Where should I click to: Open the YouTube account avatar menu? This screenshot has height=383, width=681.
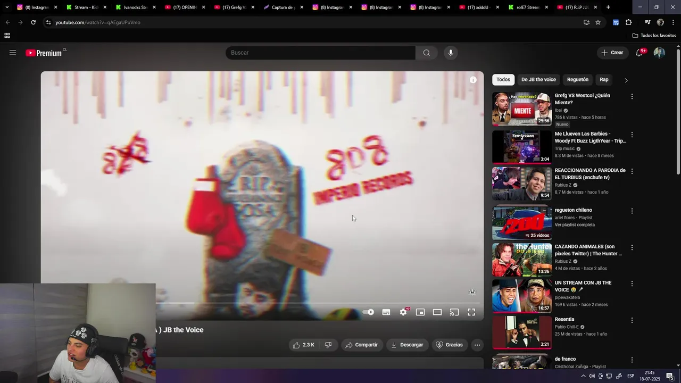659,53
